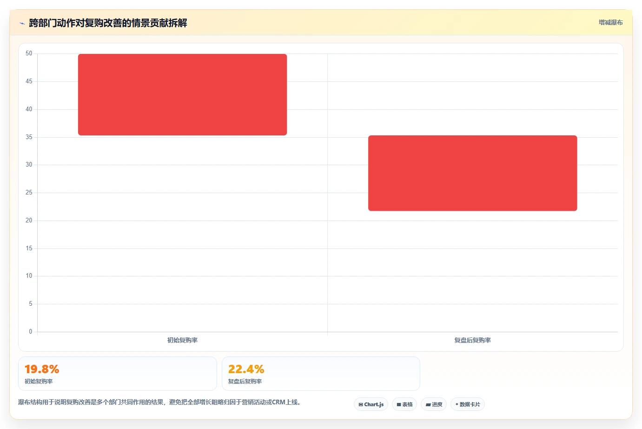The height and width of the screenshot is (429, 642).
Task: Click the y-axis tick label 0
Action: [x=31, y=332]
